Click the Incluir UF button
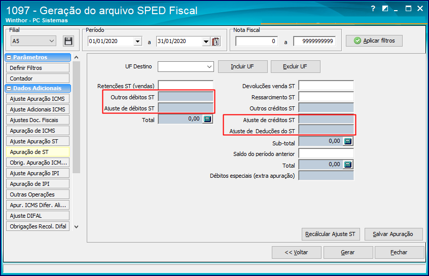 (243, 66)
